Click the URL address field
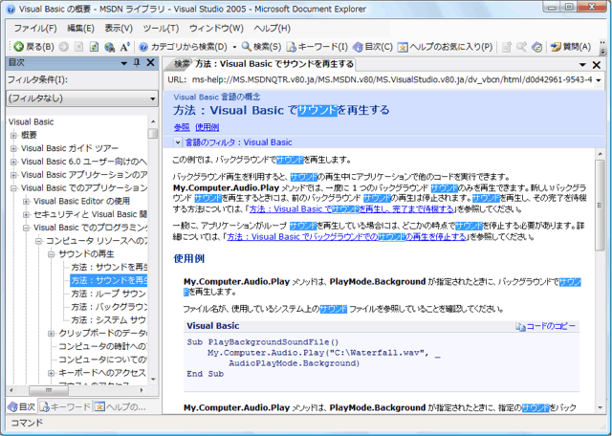The height and width of the screenshot is (436, 612). pos(392,79)
